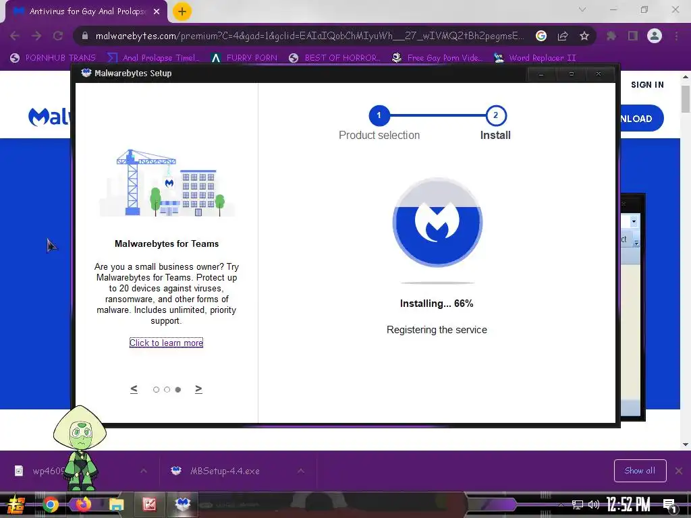Click step 2 Install circle
Image resolution: width=691 pixels, height=518 pixels.
pyautogui.click(x=496, y=115)
